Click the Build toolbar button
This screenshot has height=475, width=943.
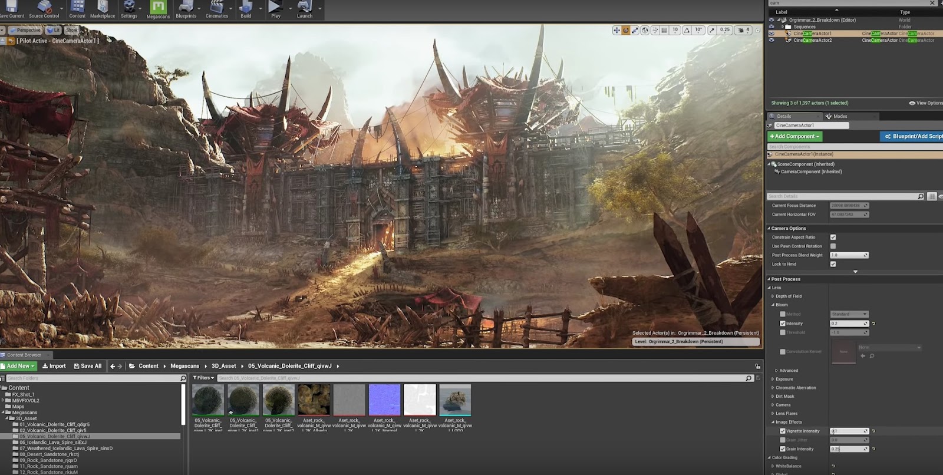point(246,9)
